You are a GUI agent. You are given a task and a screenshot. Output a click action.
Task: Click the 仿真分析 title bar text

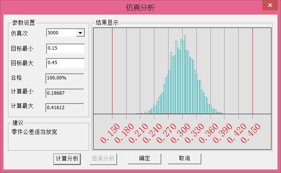(140, 7)
